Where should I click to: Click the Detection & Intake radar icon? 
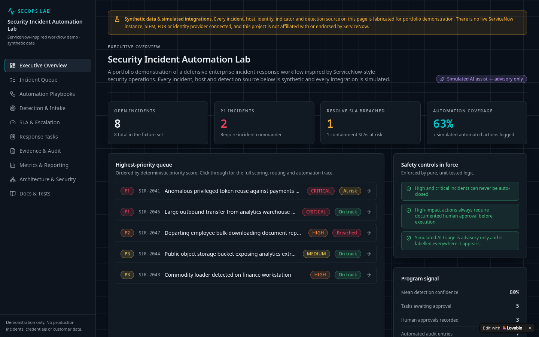coord(13,108)
